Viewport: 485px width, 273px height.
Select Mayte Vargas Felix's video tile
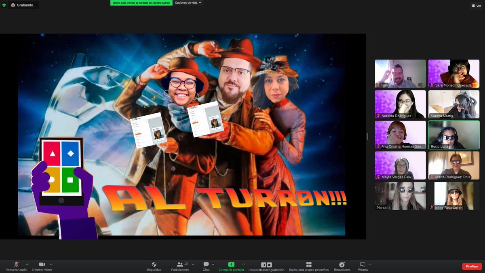tap(400, 165)
